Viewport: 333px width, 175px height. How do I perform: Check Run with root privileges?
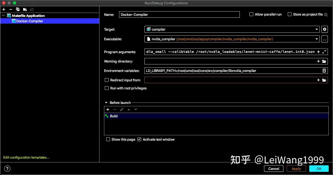click(107, 88)
